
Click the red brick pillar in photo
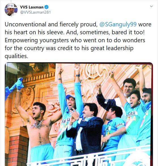click(18, 150)
